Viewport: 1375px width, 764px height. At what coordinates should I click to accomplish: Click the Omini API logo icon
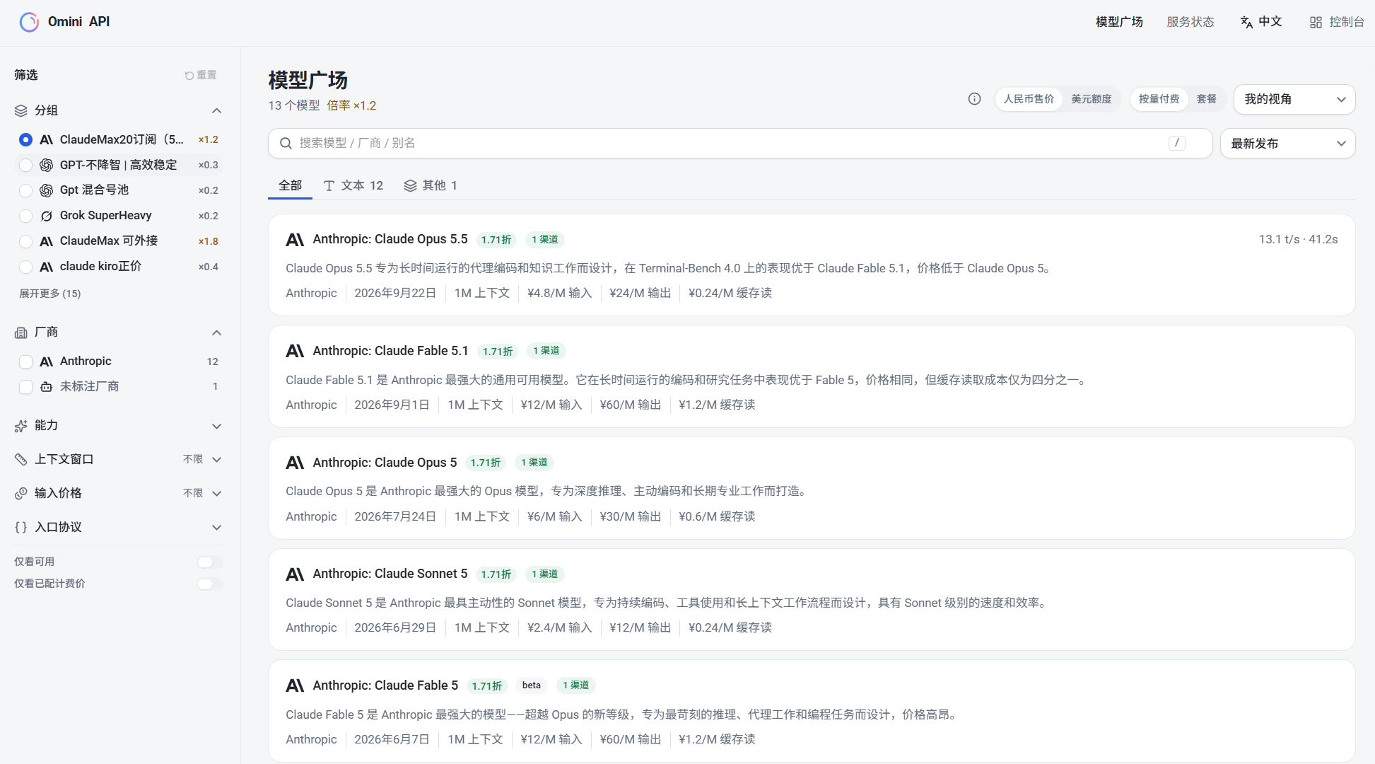pos(29,22)
